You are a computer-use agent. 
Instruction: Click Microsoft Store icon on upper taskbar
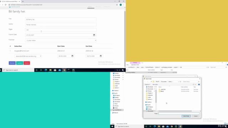[x=55, y=70]
